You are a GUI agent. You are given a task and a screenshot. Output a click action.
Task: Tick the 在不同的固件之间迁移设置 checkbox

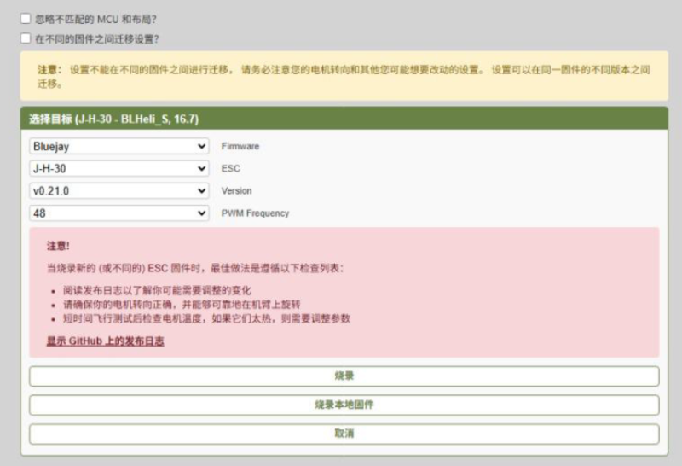[x=26, y=38]
